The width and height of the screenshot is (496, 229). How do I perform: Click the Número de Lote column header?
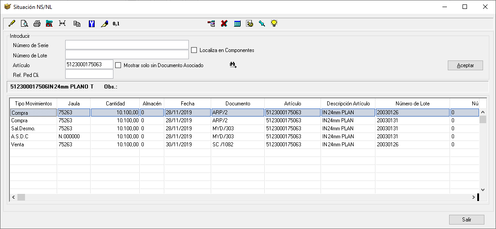pyautogui.click(x=413, y=104)
